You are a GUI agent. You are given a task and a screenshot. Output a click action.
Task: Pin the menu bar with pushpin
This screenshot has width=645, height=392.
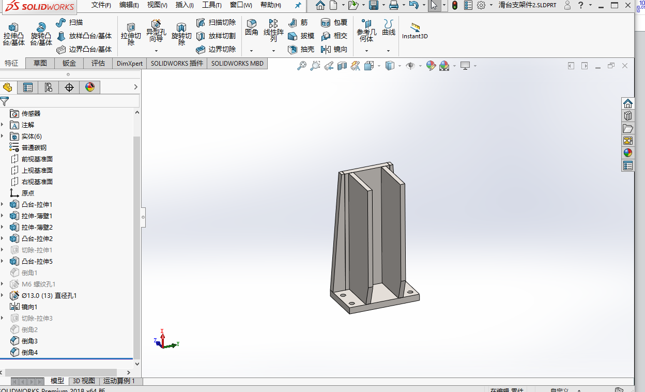[x=298, y=5]
